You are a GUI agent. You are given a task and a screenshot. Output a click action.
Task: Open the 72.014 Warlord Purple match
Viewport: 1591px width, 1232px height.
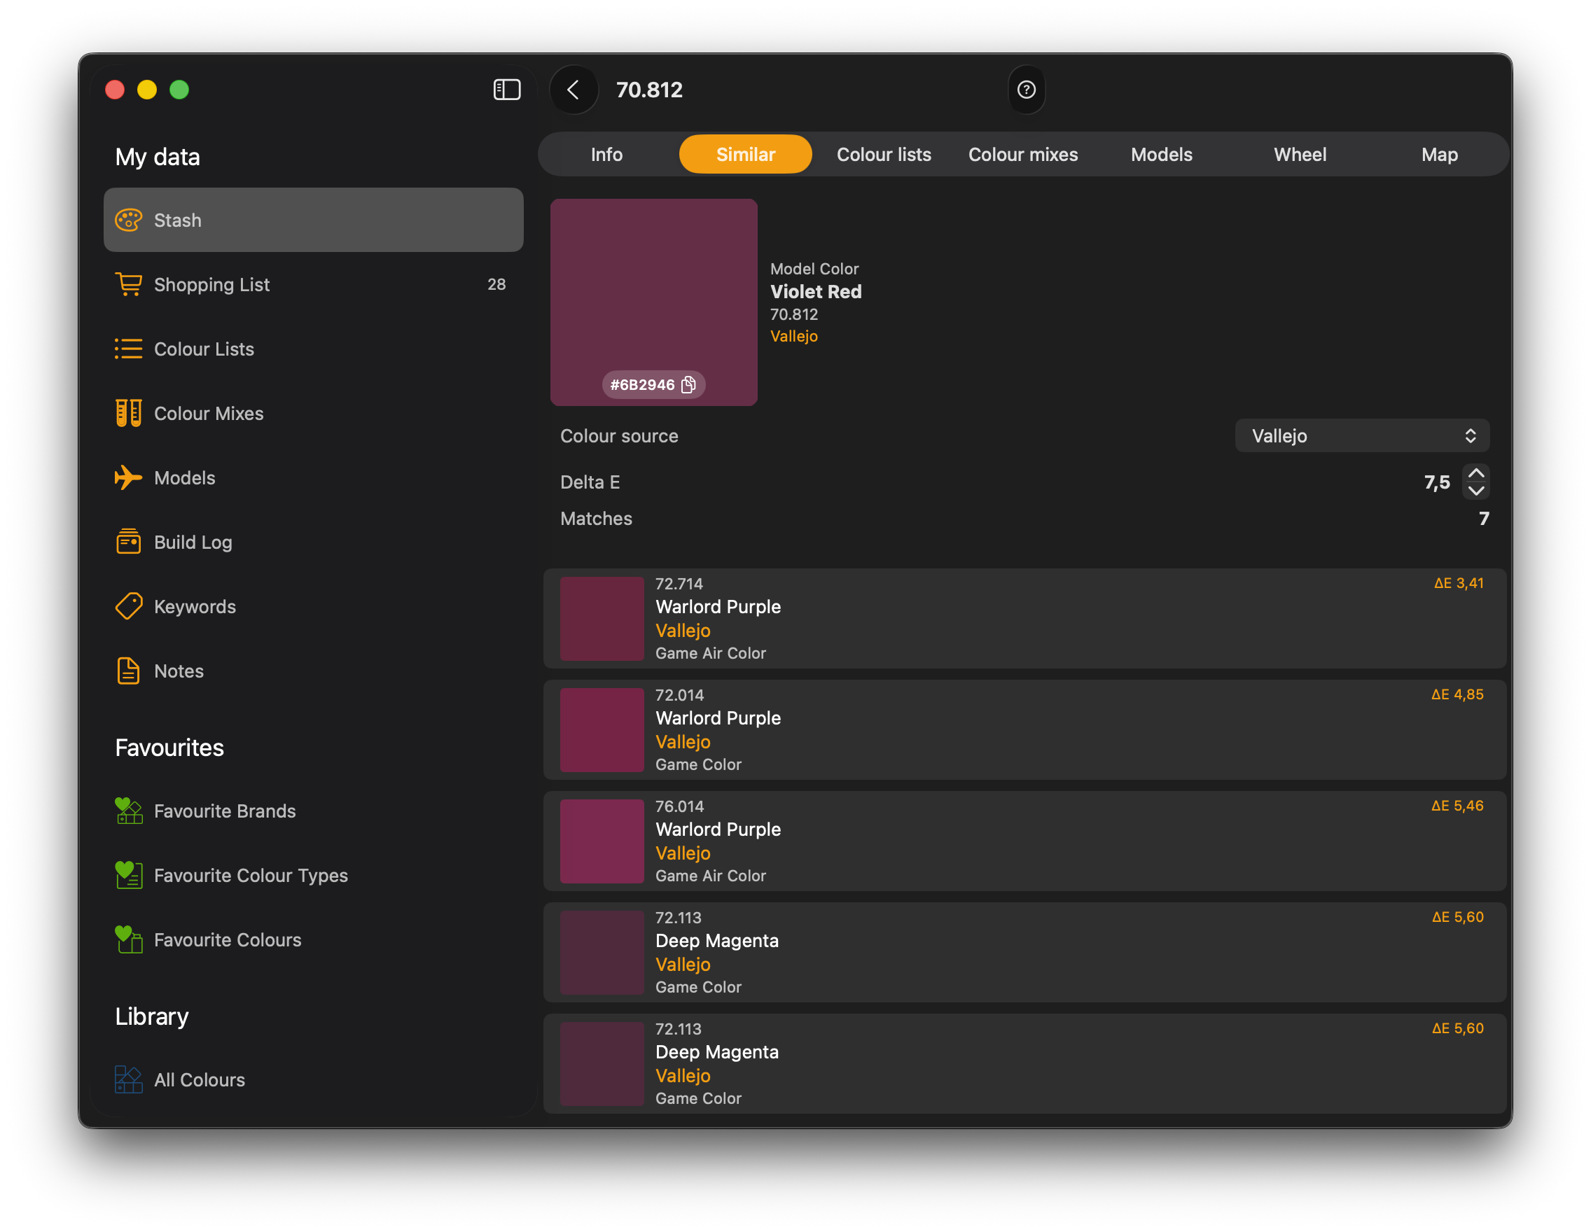tap(1024, 729)
